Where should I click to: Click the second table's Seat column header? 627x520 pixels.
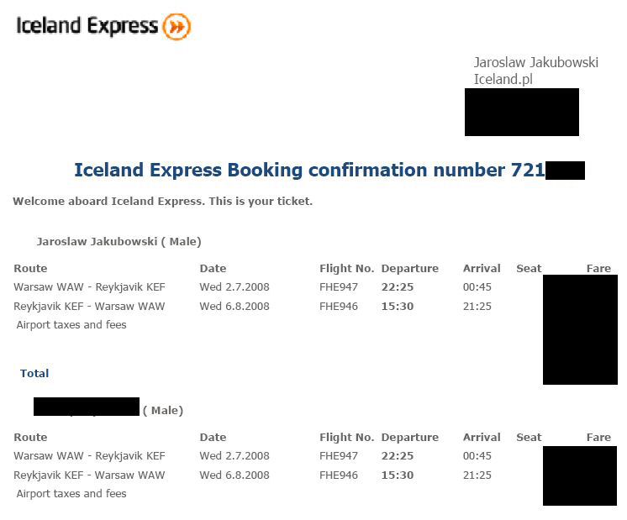point(529,438)
